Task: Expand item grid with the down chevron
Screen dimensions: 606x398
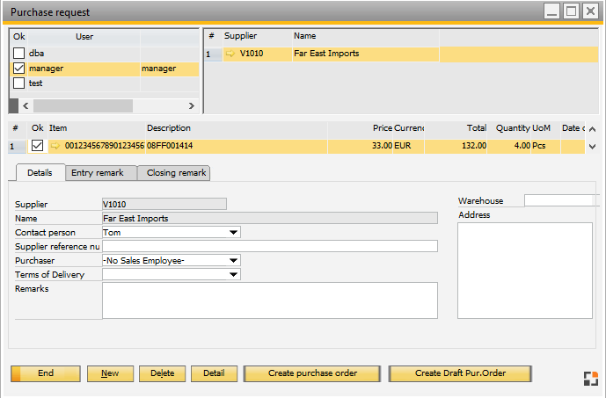Action: coord(592,147)
